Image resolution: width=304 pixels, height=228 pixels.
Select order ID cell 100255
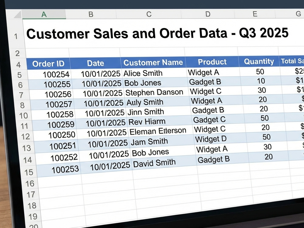pyautogui.click(x=50, y=84)
